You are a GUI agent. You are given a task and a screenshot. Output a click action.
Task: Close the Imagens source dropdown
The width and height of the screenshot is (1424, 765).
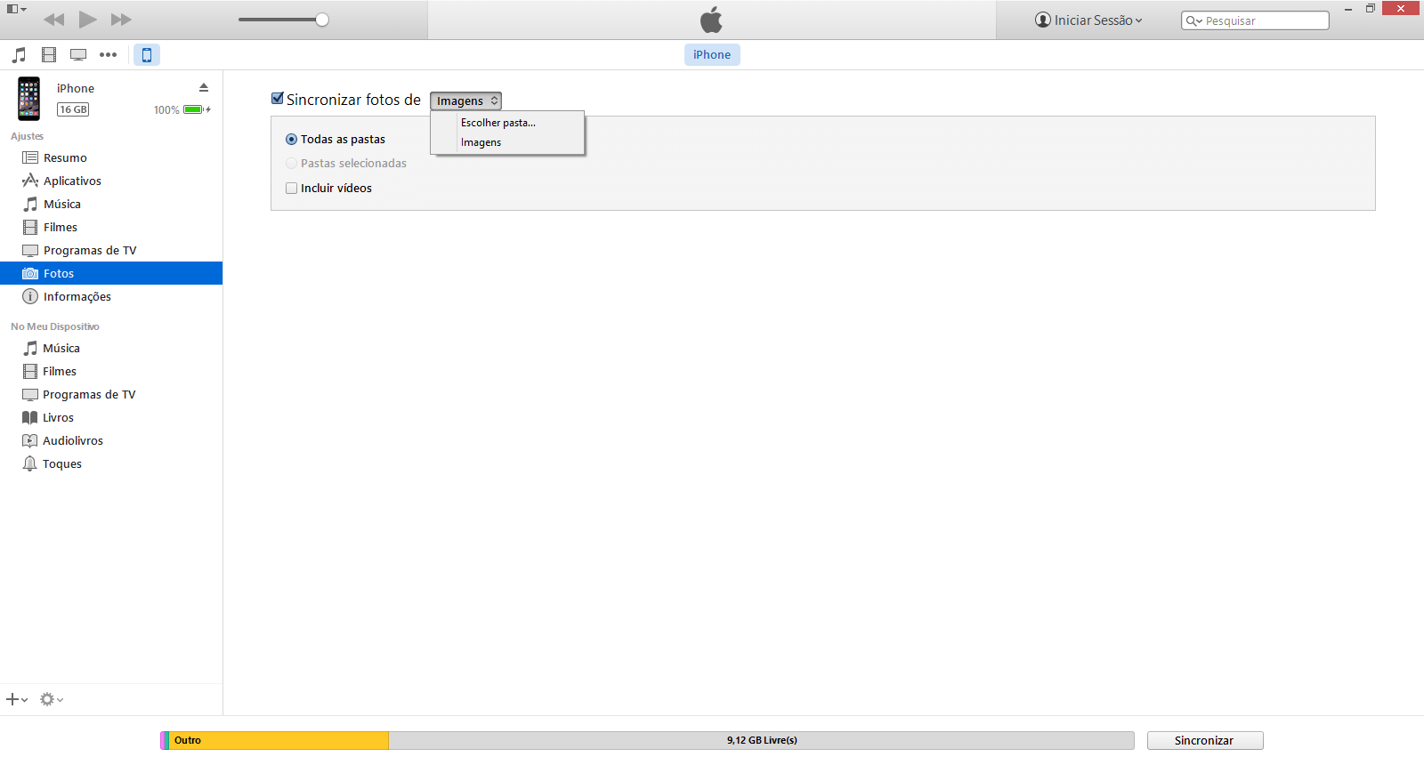(465, 101)
